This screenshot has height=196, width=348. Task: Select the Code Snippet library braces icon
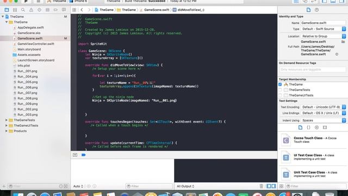[x=308, y=127]
